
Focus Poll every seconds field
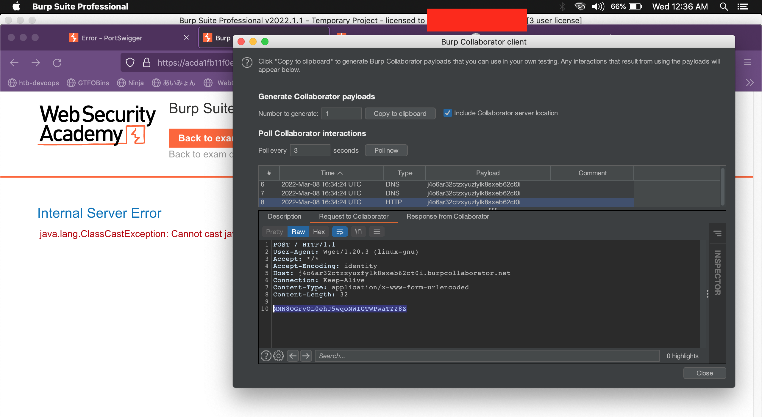pos(310,150)
